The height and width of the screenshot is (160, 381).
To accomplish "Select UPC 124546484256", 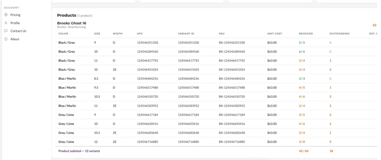I will click(147, 79).
